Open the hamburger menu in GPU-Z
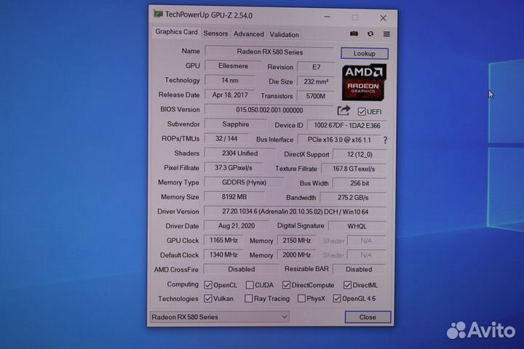Viewport: 524px width, 349px height. (386, 34)
